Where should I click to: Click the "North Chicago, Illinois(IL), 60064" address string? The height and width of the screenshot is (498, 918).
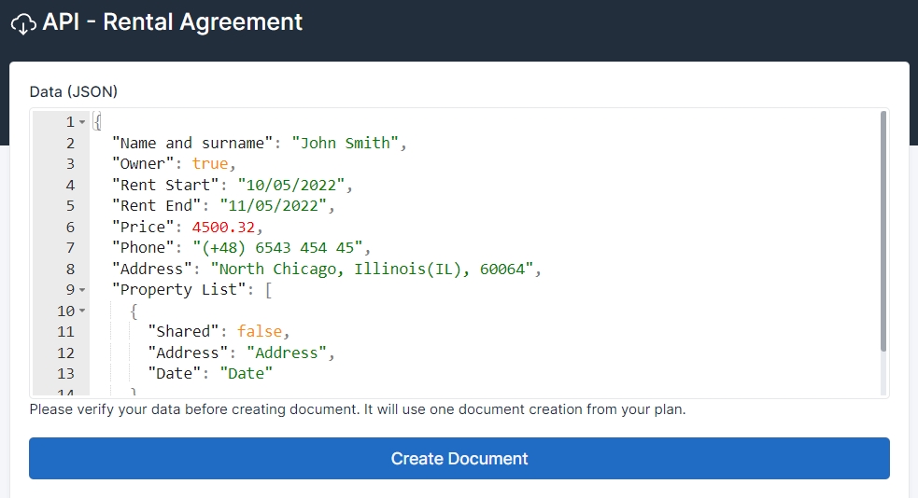click(372, 269)
